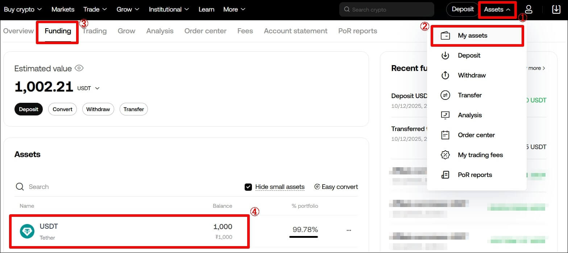Expand the Institutional menu dropdown
568x253 pixels.
[x=169, y=9]
